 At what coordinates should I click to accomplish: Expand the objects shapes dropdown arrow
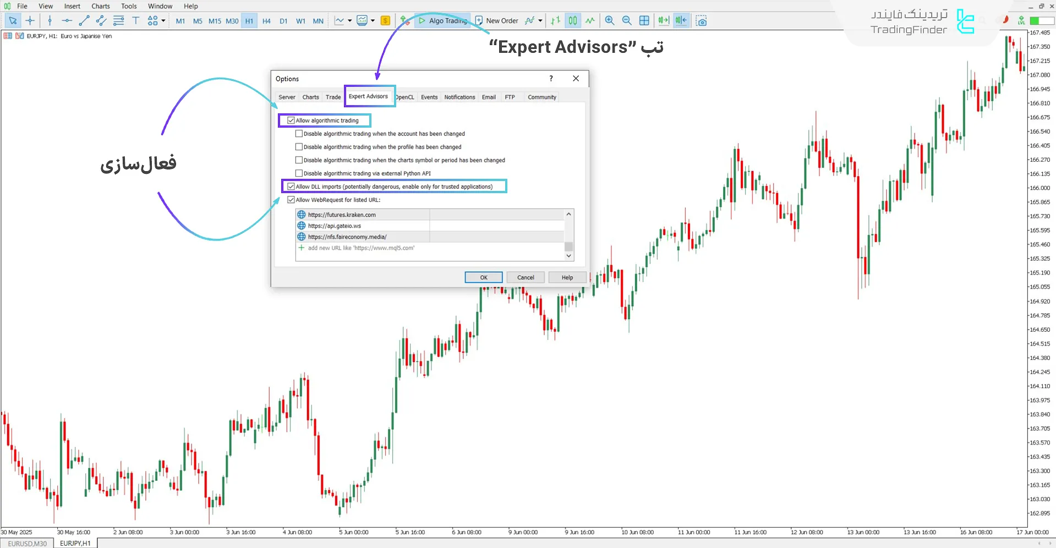(x=163, y=21)
